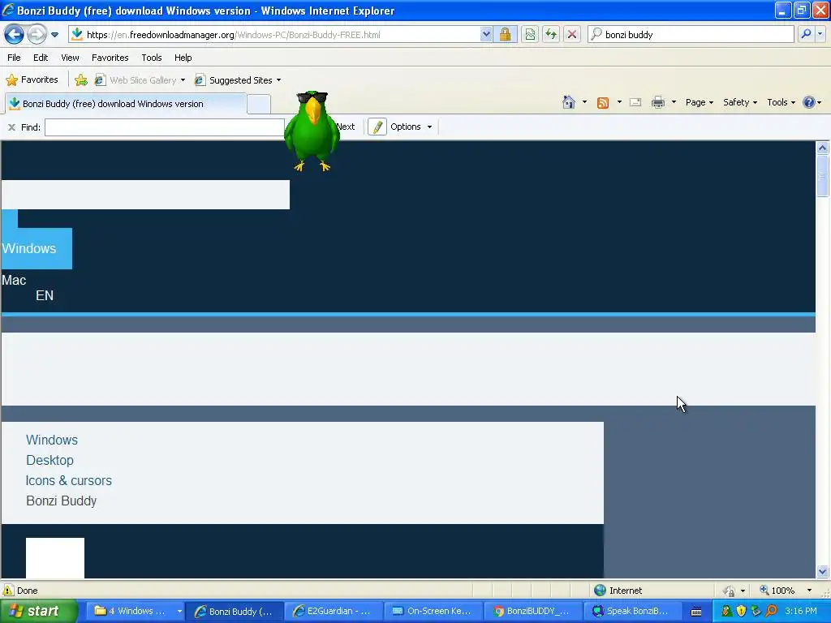Open the search provider dropdown arrow
Viewport: 831px width, 623px height.
[820, 34]
